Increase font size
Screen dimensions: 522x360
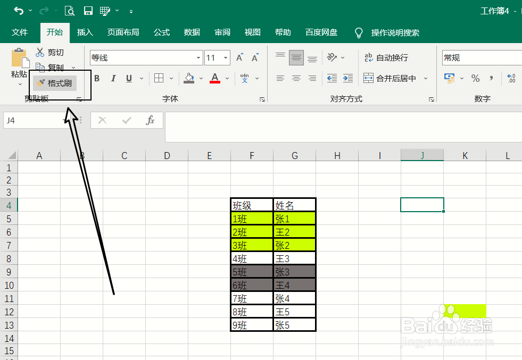click(x=239, y=57)
